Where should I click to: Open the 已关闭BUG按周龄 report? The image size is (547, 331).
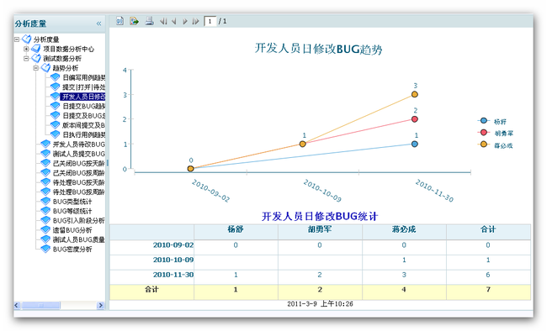78,173
